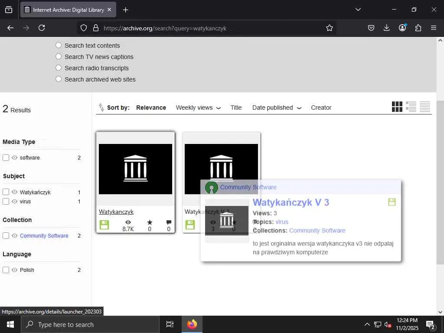Click the views eye icon on Watykanczyk card
Screen dimensions: 444x333
128,222
